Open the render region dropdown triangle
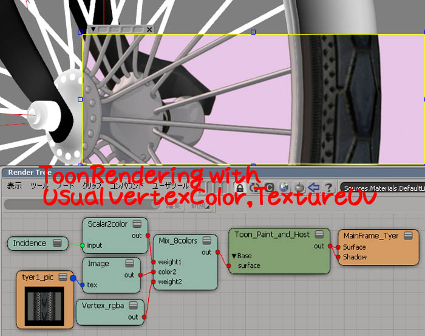Viewport: 425px width, 336px height. click(x=93, y=29)
